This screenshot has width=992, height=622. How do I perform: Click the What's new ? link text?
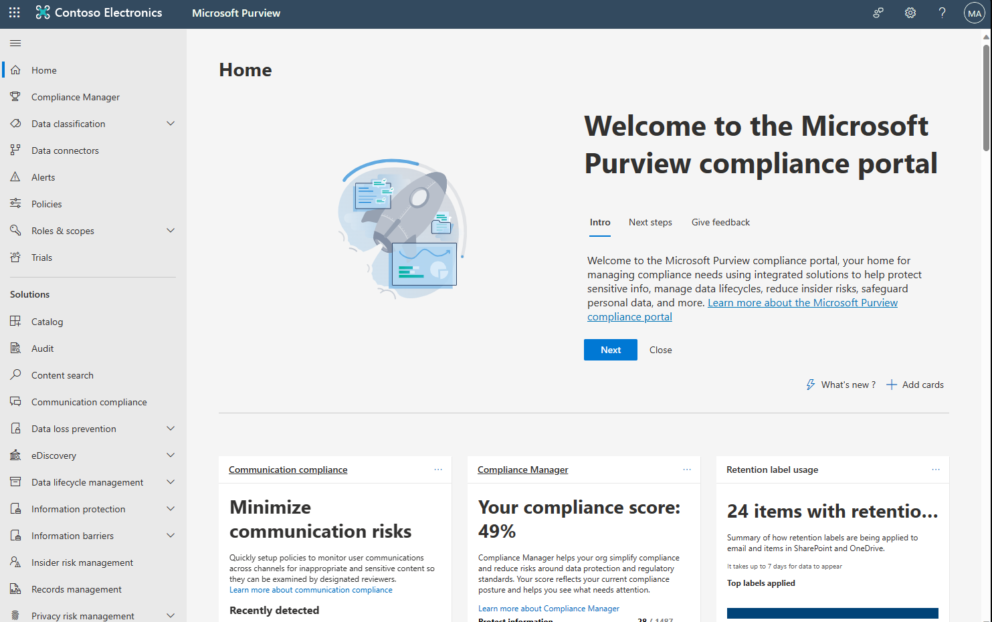[848, 385]
